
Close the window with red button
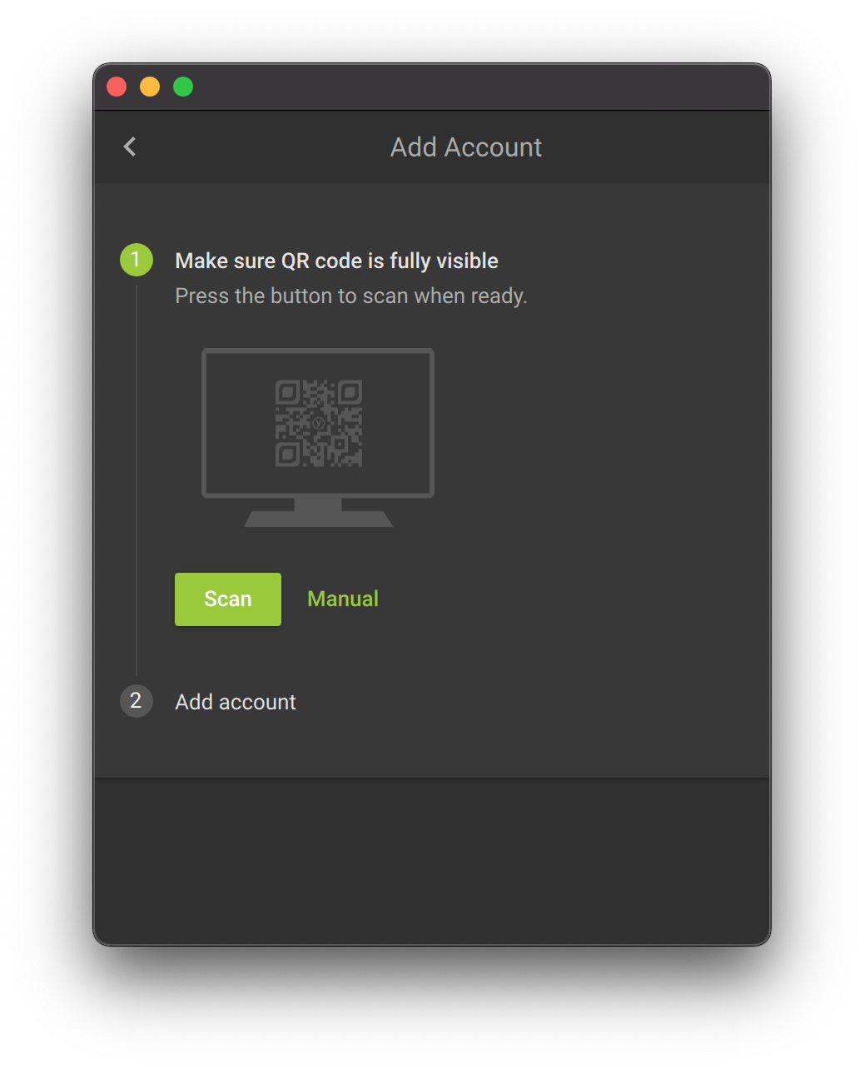click(117, 87)
